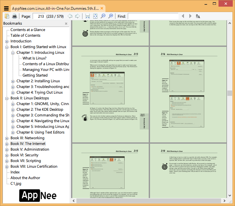Collapse Book II: Linux Desktops
235x206 pixels.
(x=7, y=98)
